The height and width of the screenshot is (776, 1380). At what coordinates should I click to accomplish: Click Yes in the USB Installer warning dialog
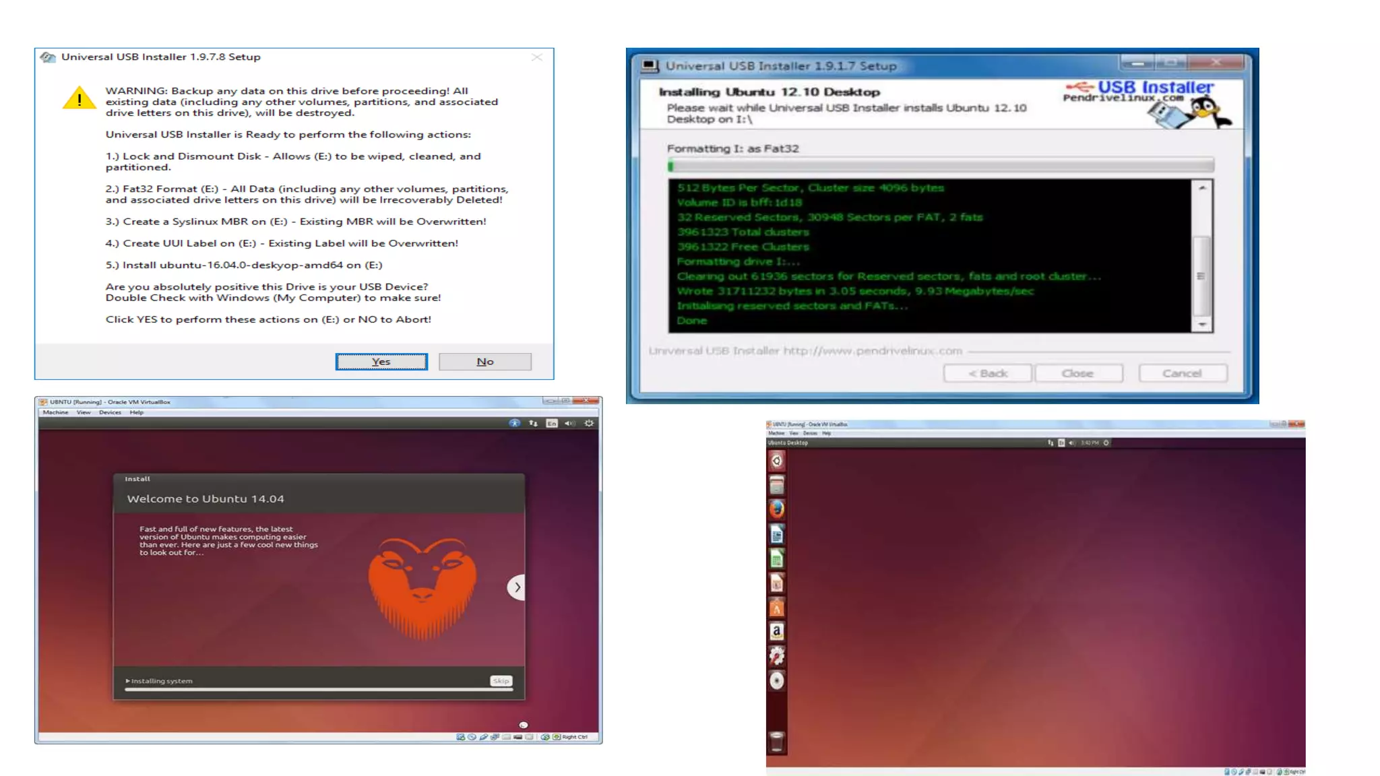tap(381, 362)
